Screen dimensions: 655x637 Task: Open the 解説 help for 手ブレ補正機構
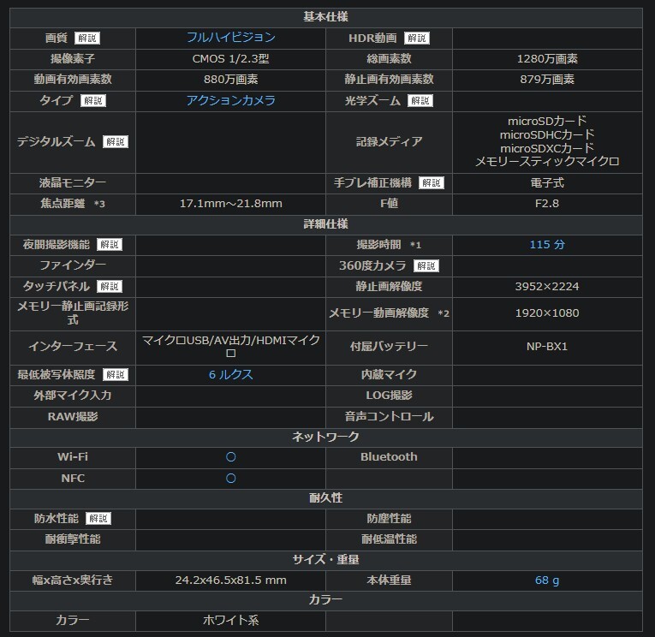click(432, 182)
